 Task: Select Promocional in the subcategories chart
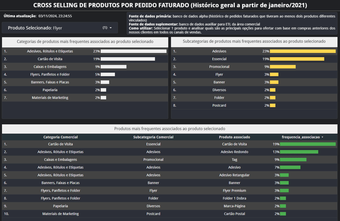pos(219,67)
